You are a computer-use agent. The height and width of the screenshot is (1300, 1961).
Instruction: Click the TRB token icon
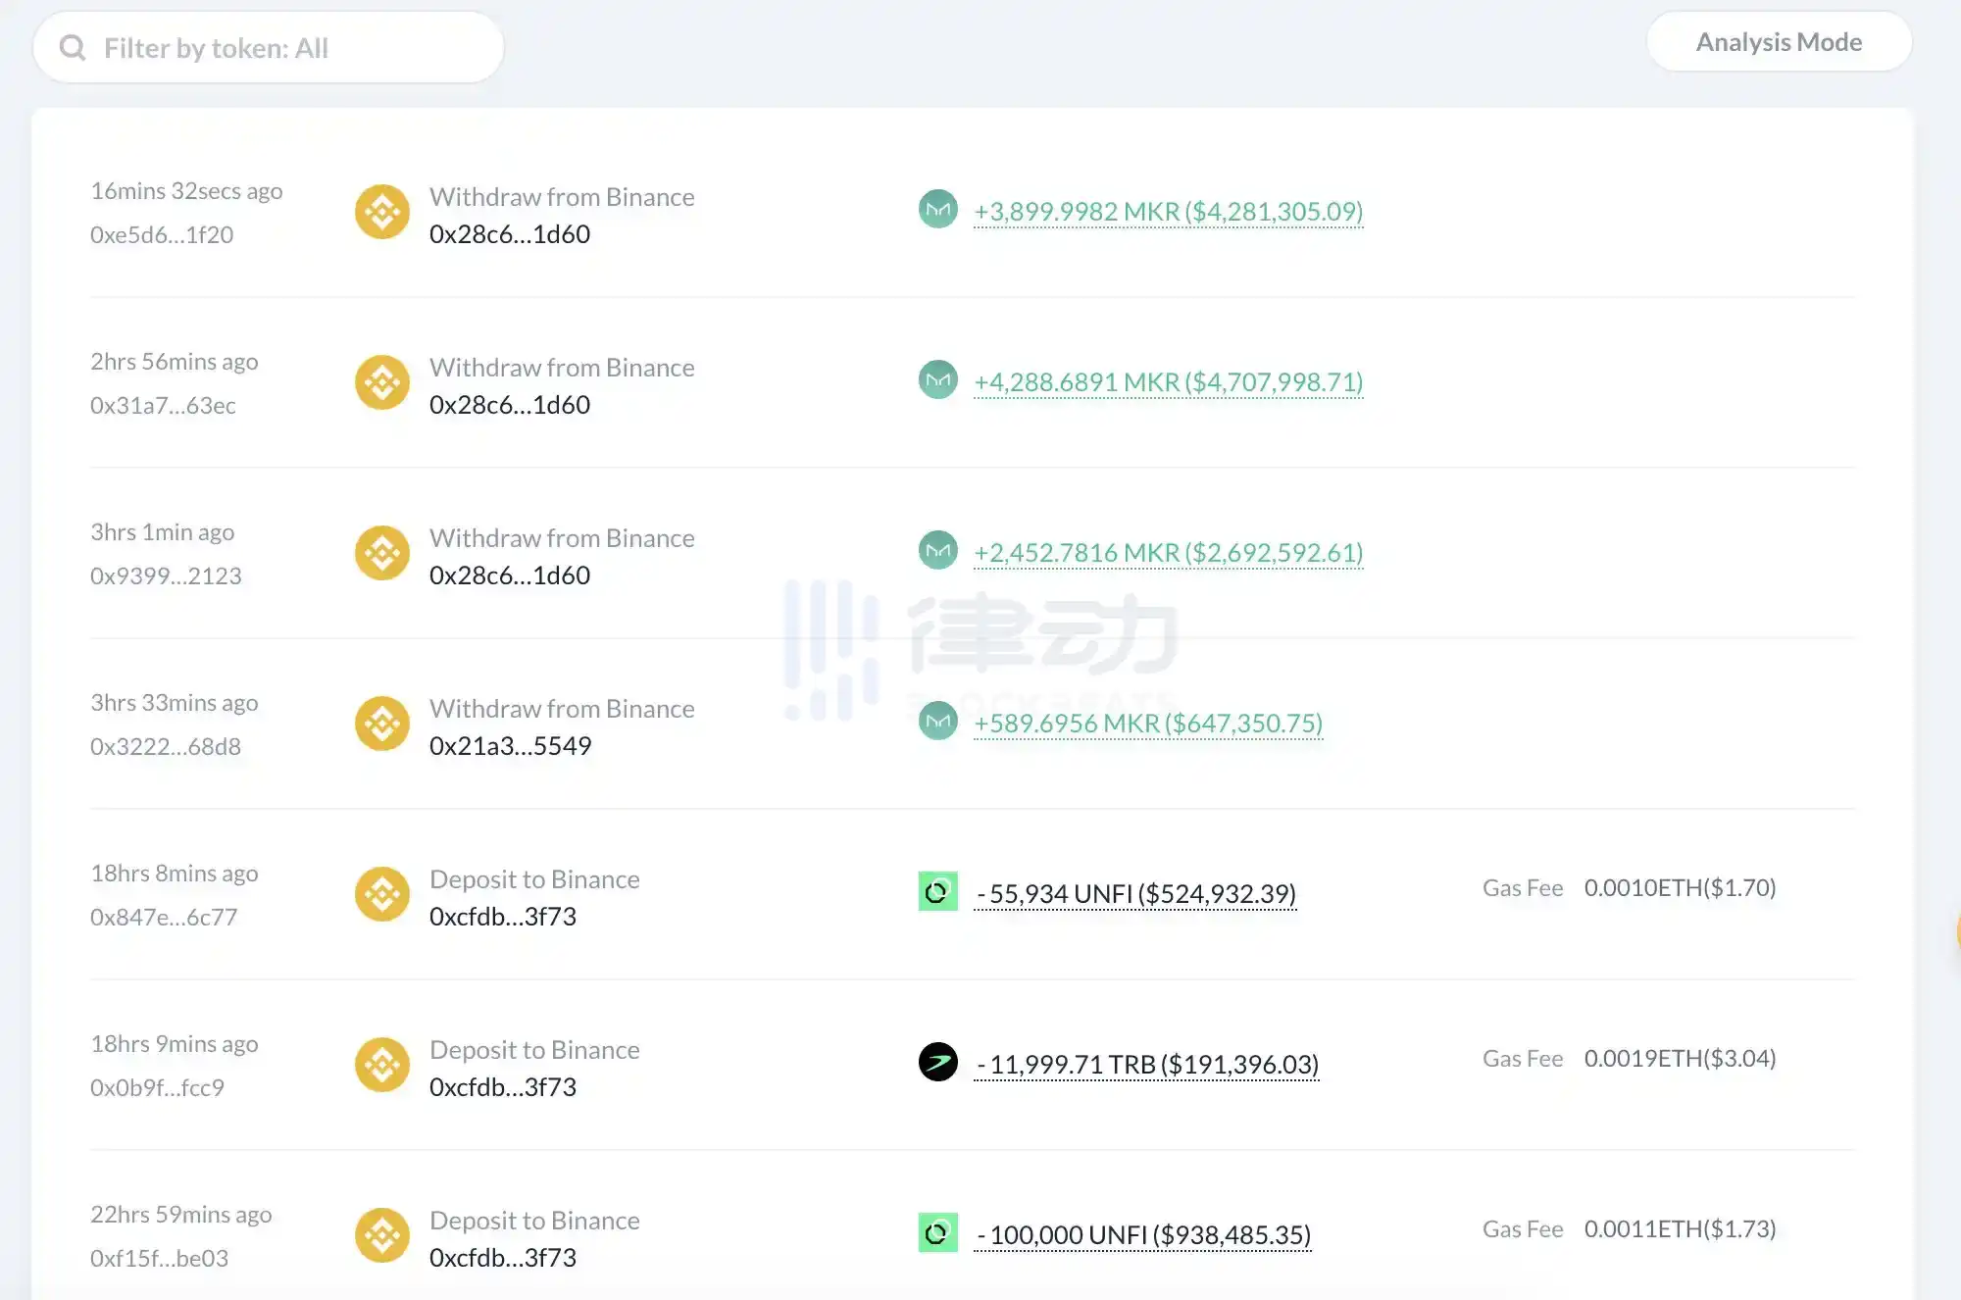pyautogui.click(x=937, y=1062)
